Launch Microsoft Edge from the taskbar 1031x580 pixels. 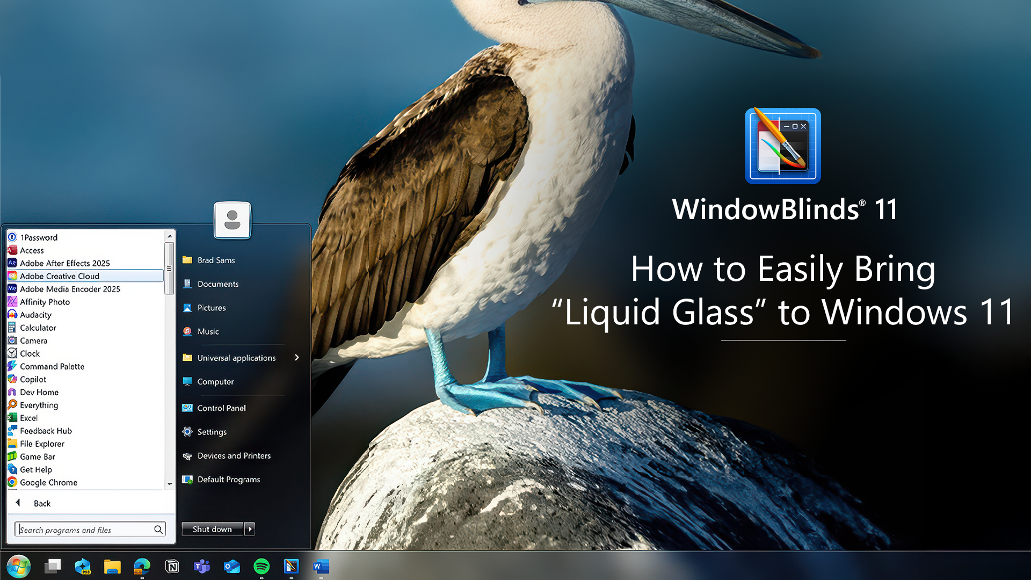[142, 566]
